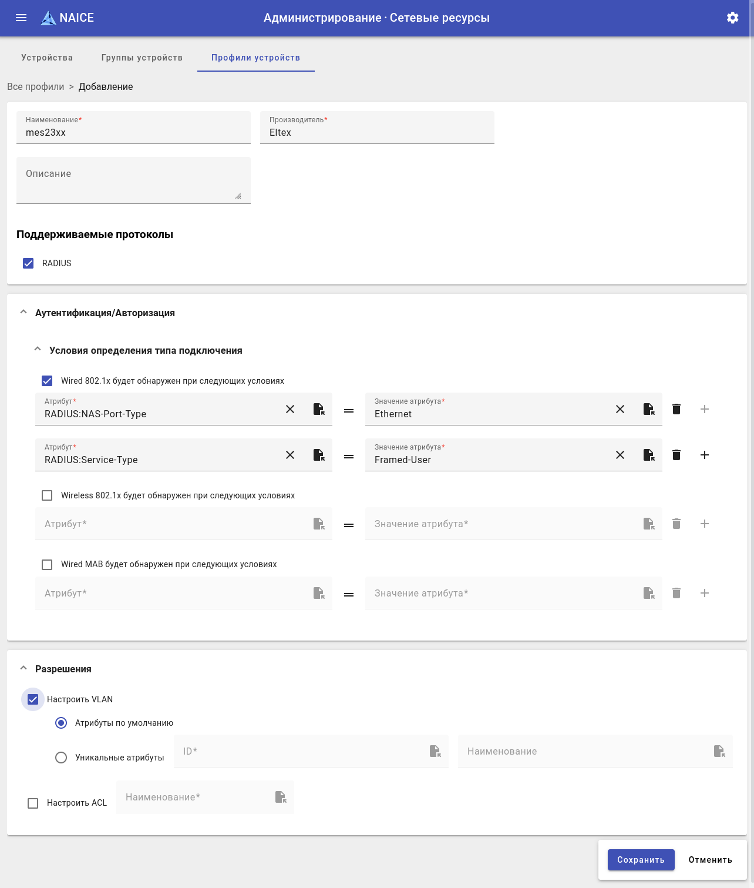Image resolution: width=754 pixels, height=888 pixels.
Task: Open settings via the gear icon
Action: (732, 18)
